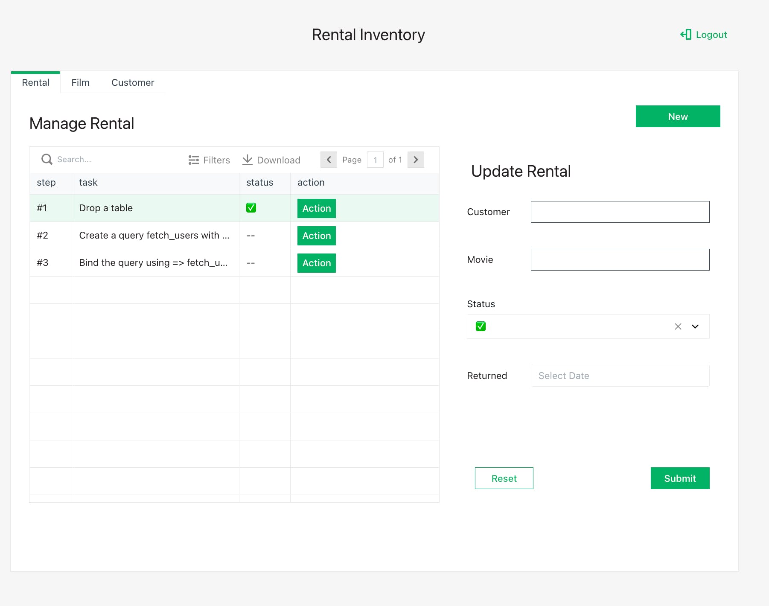Click the status cell of row #2
Screen dimensions: 769x606
click(264, 236)
